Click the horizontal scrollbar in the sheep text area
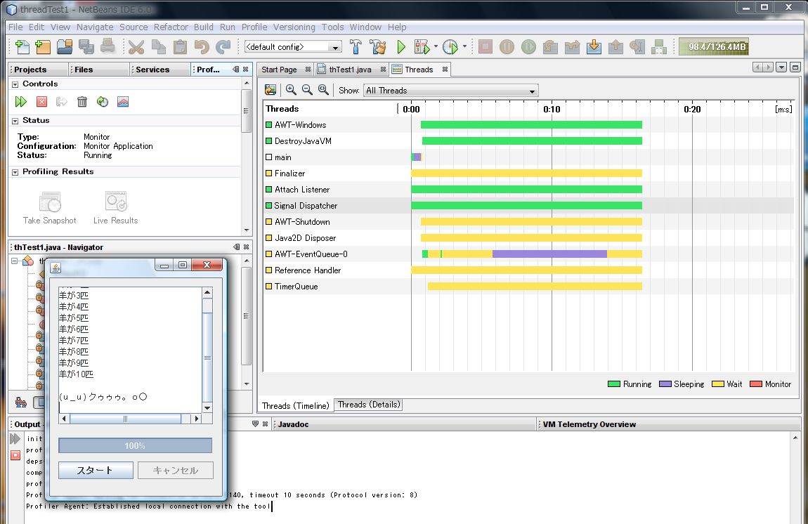The width and height of the screenshot is (808, 524). (x=126, y=419)
